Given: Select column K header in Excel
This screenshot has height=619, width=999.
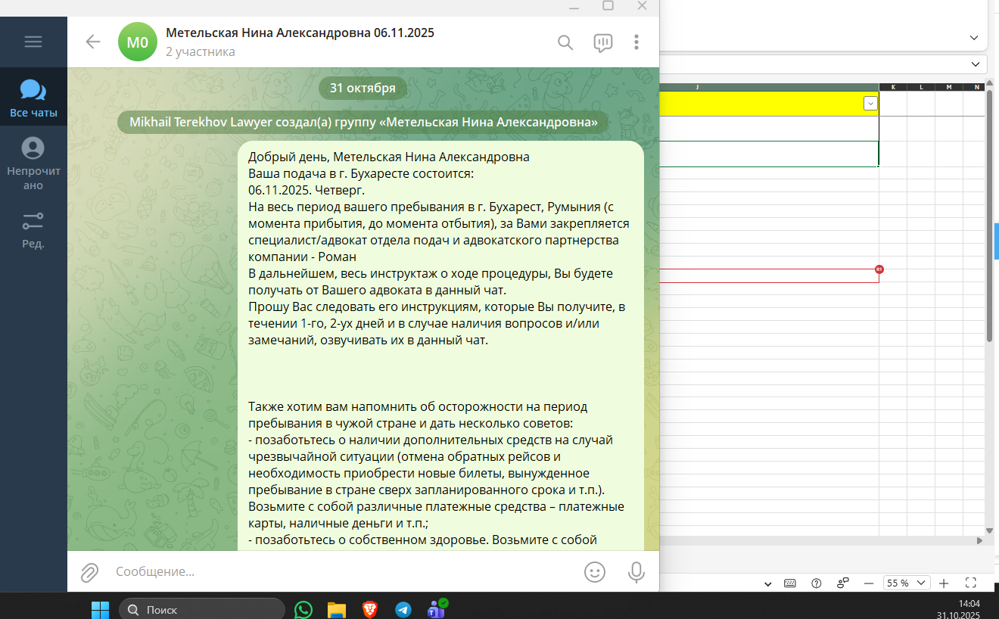Looking at the screenshot, I should [893, 87].
